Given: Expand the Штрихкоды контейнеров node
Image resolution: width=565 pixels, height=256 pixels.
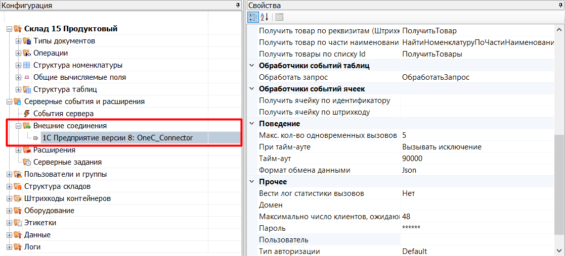Looking at the screenshot, I should pos(9,198).
